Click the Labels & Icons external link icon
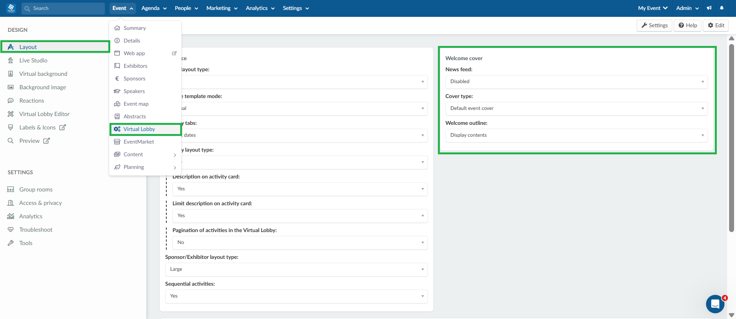 tap(63, 128)
